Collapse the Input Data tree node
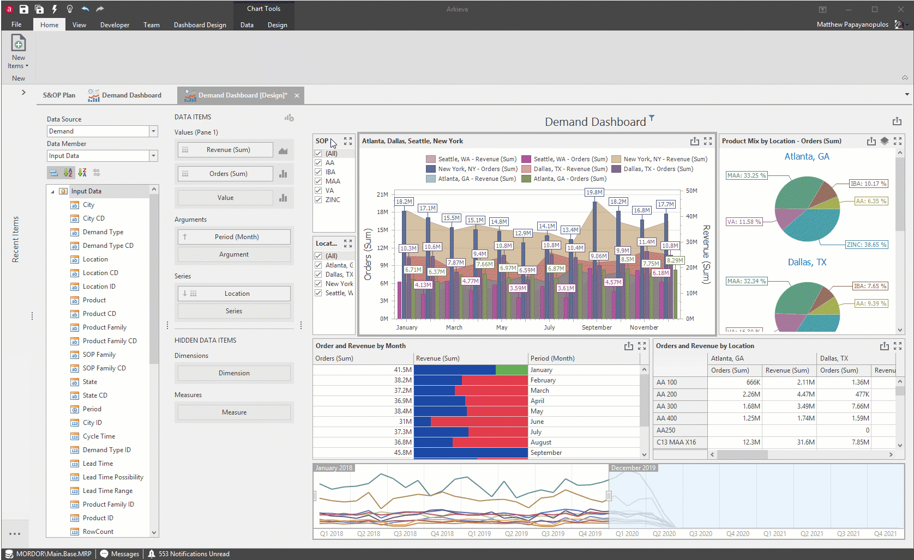Viewport: 914px width, 560px height. [53, 191]
